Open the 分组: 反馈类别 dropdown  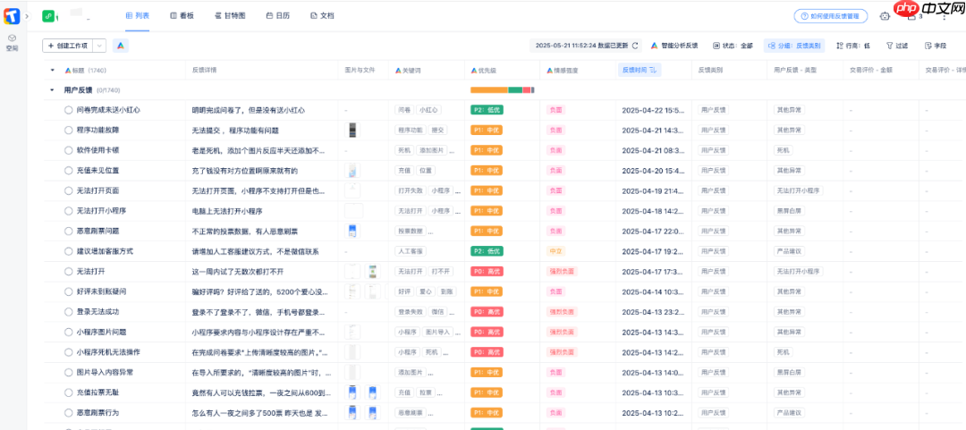tap(794, 46)
